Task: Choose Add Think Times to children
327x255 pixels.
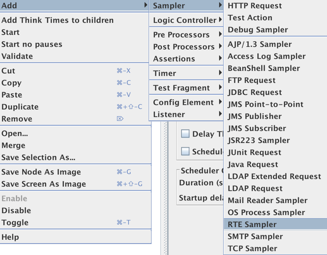Action: (74, 20)
